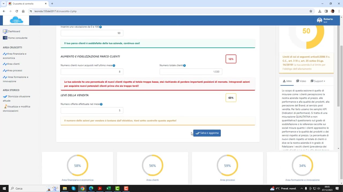This screenshot has width=343, height=192.
Task: Select the Intro tab
Action: pyautogui.click(x=287, y=81)
